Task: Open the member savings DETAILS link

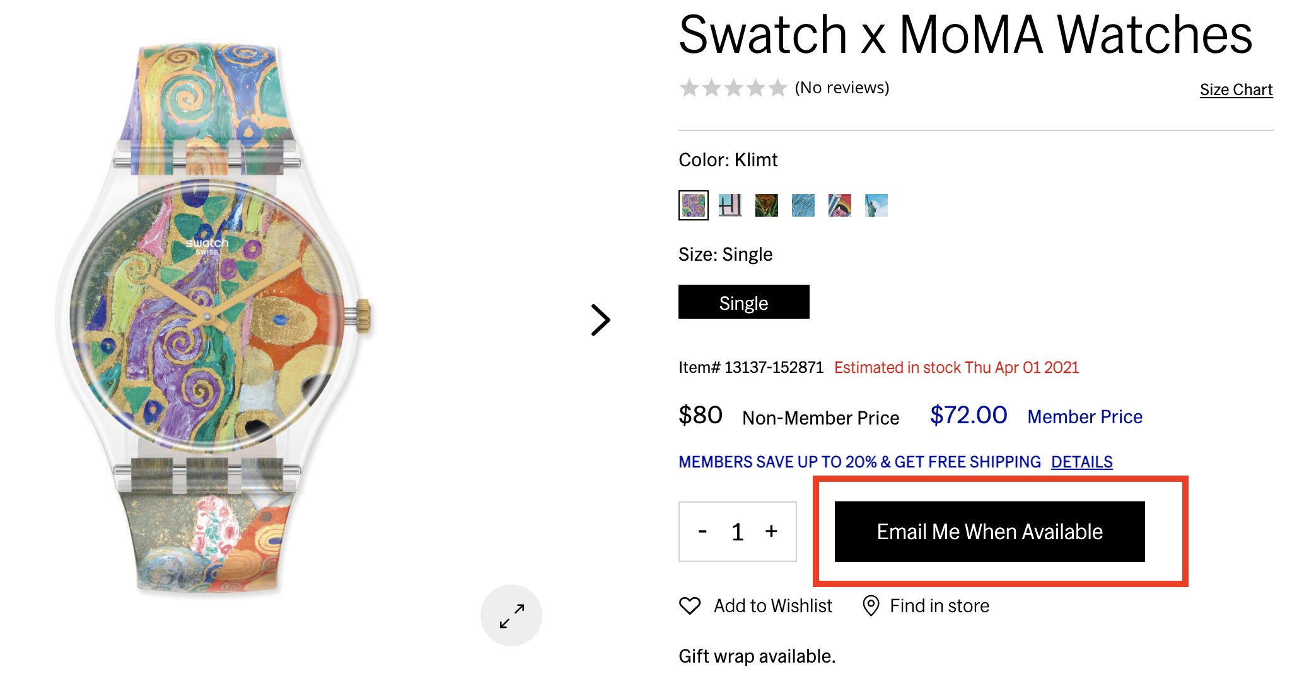Action: coord(1082,462)
